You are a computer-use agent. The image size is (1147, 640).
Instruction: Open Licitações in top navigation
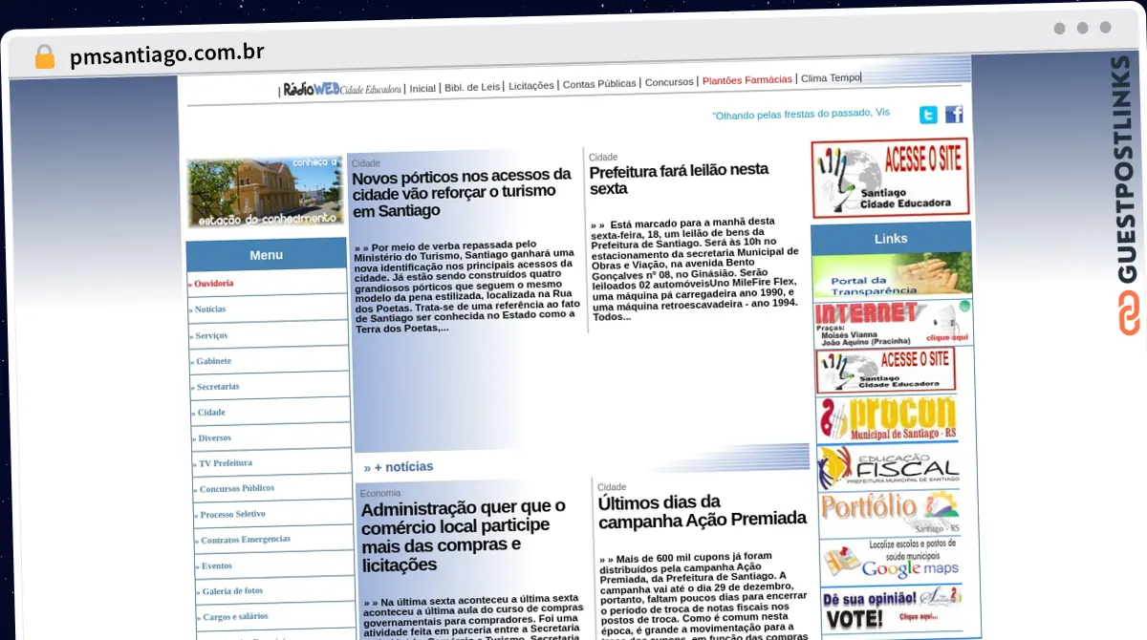click(x=531, y=86)
